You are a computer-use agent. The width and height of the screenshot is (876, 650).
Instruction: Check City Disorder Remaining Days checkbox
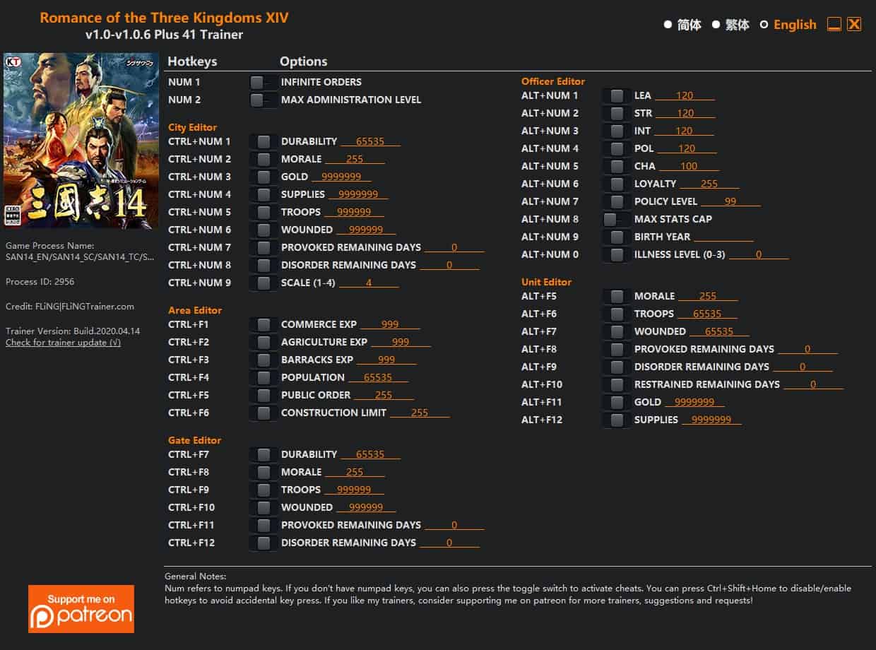[x=264, y=265]
